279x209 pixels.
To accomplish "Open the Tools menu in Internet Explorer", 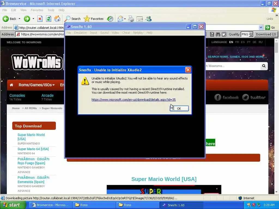I will (51, 10).
